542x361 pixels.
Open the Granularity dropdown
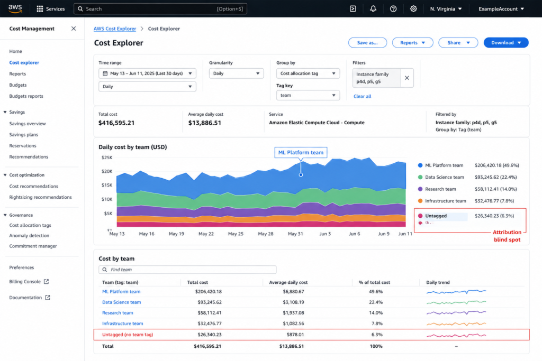(x=237, y=73)
